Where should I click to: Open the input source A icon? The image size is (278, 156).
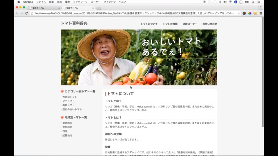coord(236,2)
